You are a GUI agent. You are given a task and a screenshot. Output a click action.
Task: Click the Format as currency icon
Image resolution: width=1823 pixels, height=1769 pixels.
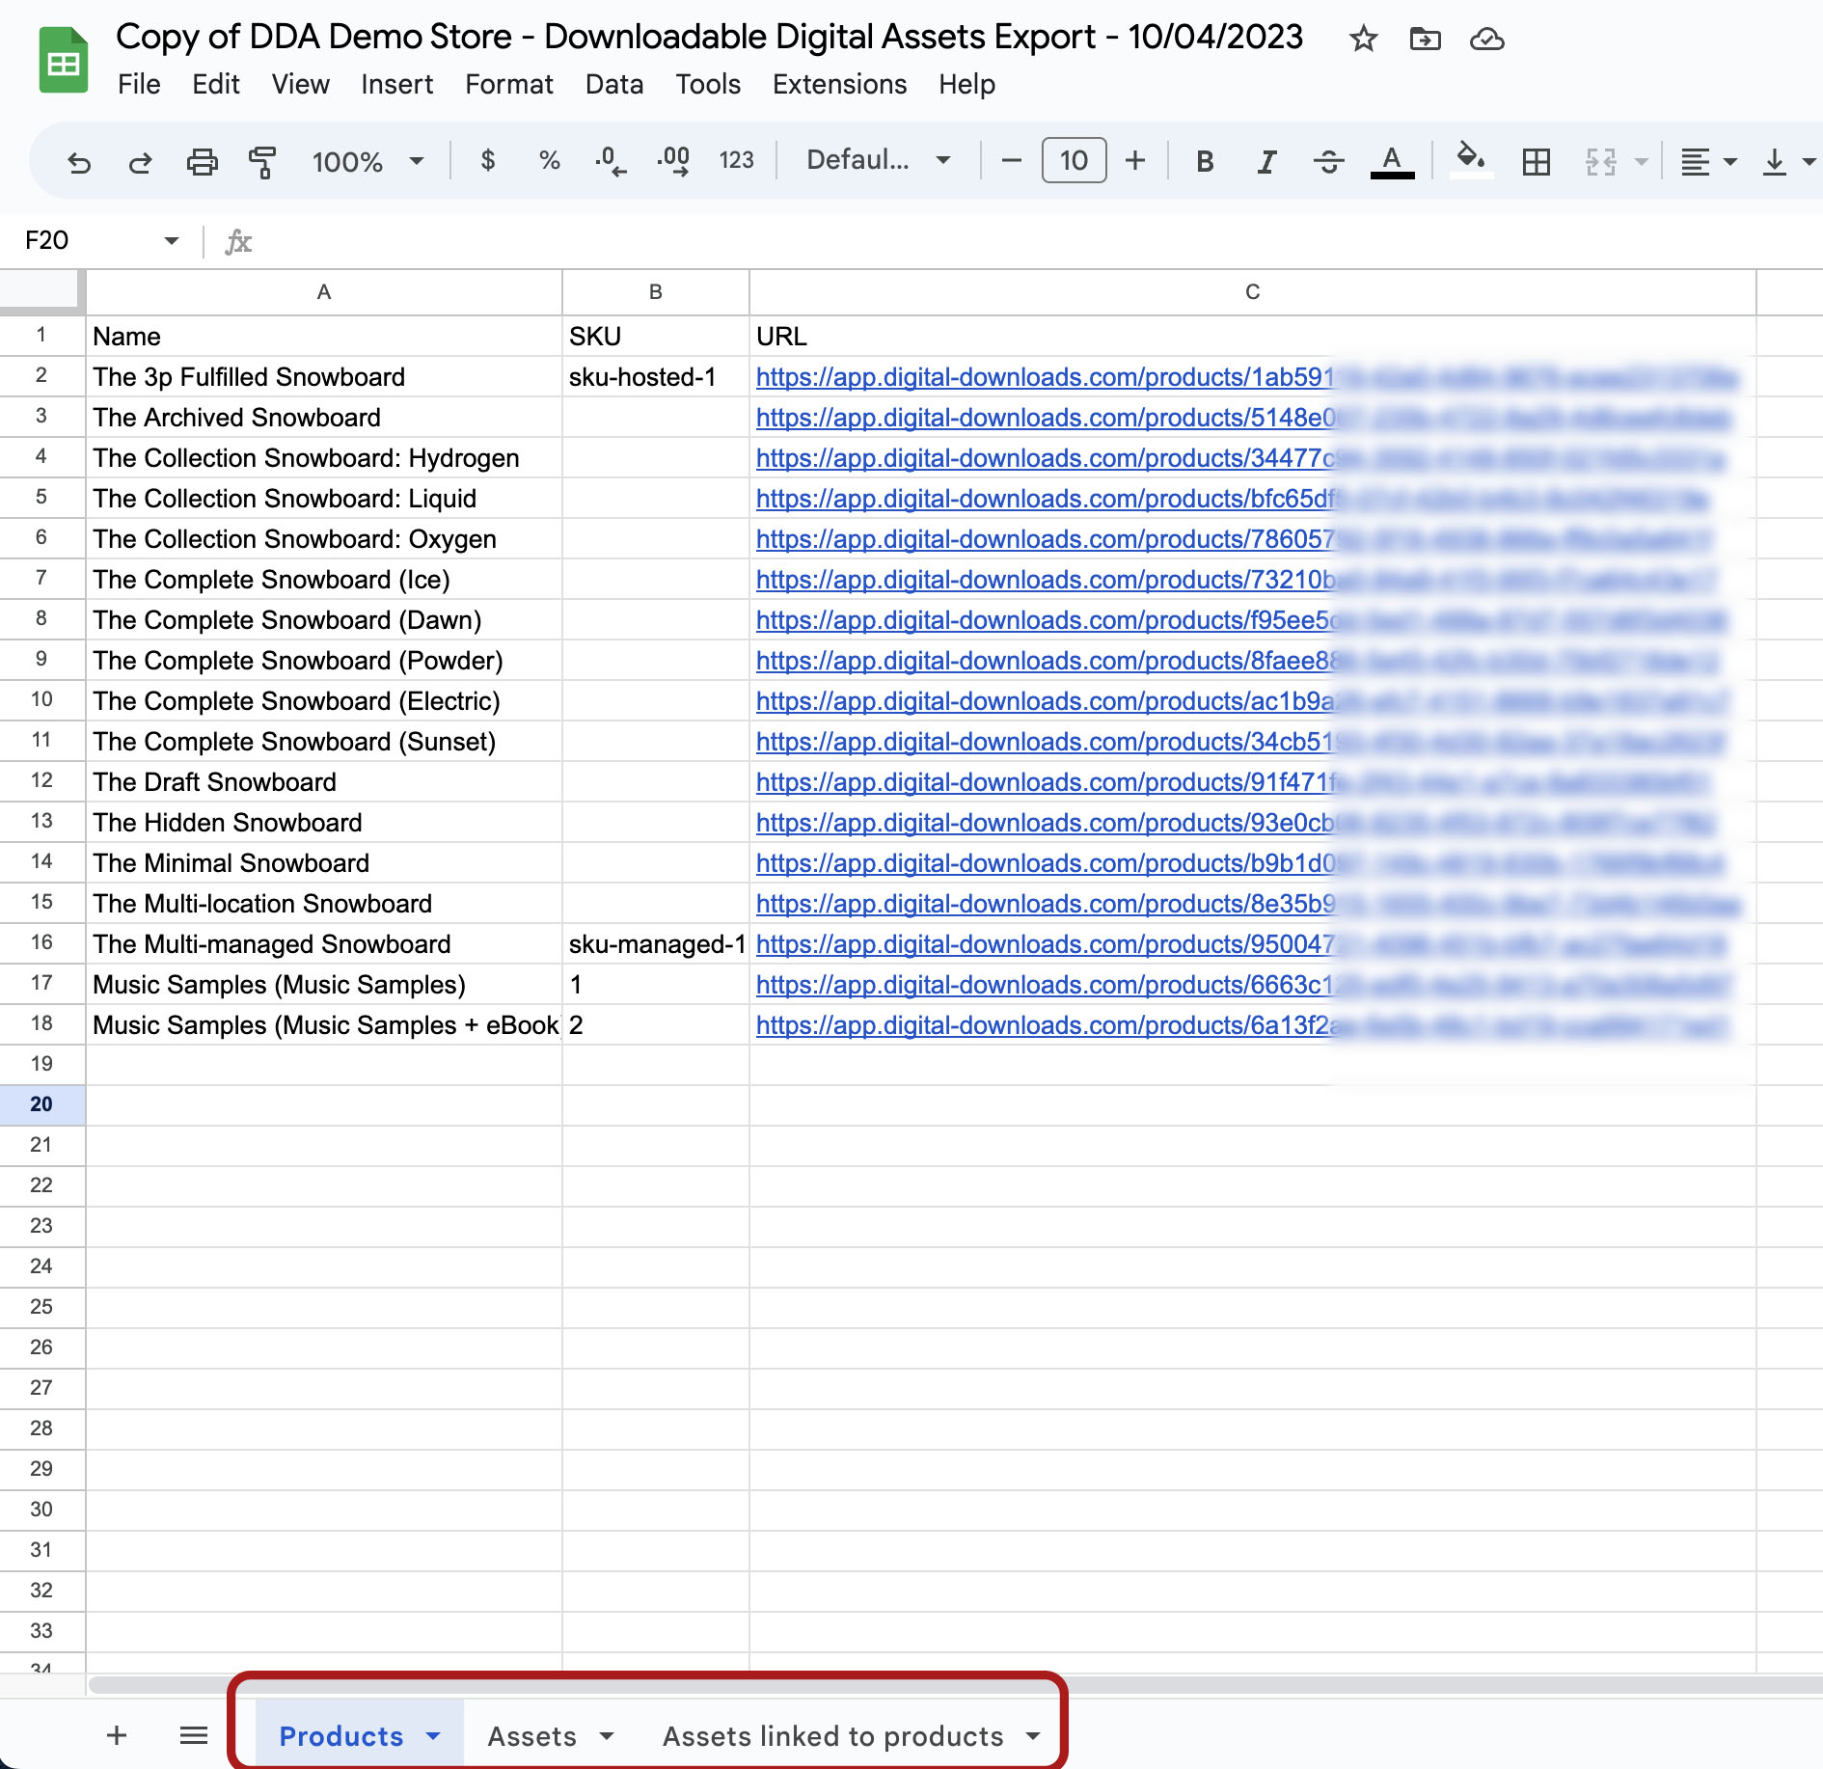(488, 161)
